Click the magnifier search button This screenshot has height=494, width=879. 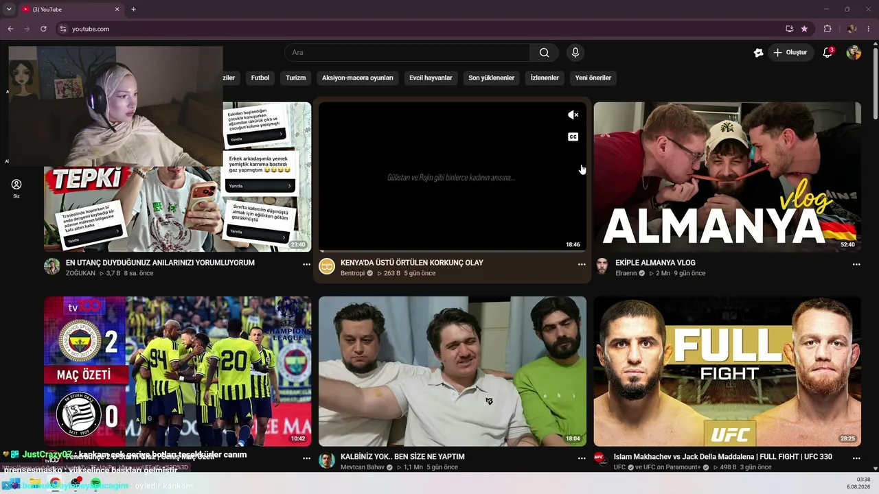point(544,53)
